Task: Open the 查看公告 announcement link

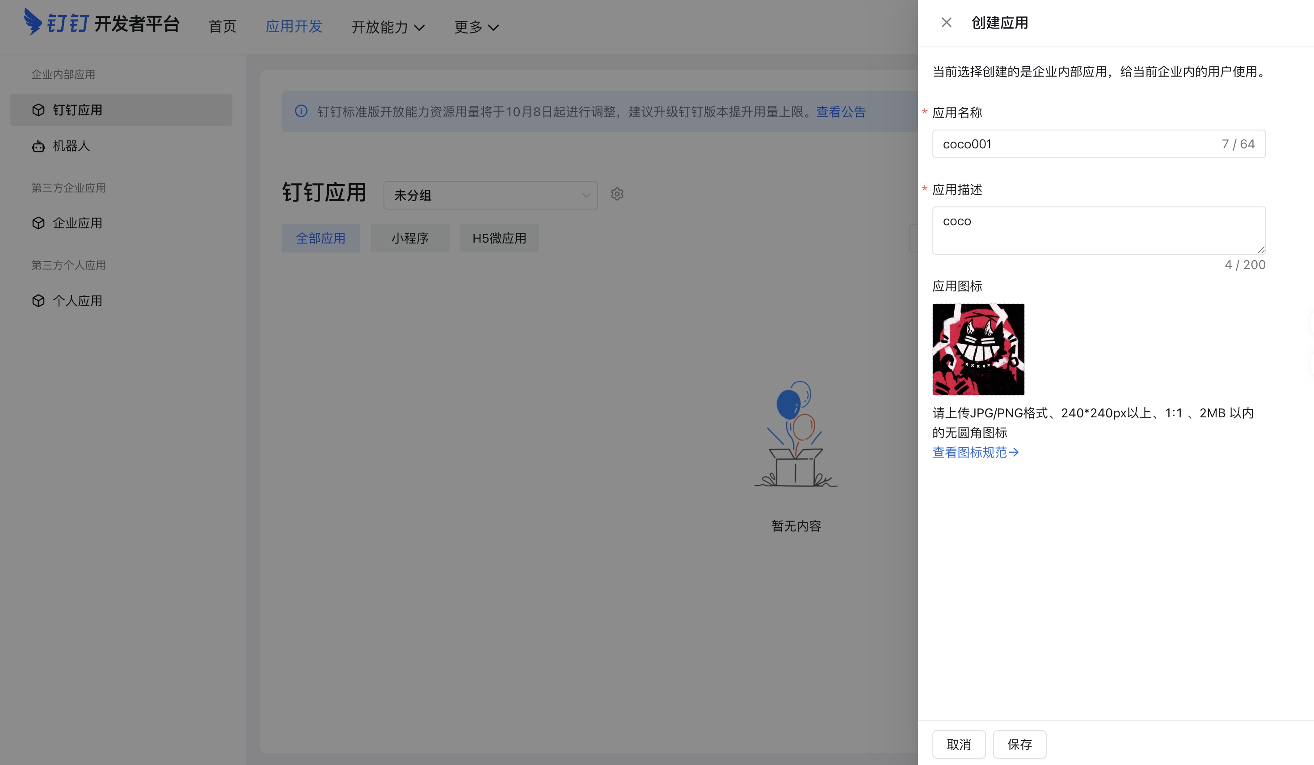Action: pyautogui.click(x=840, y=112)
